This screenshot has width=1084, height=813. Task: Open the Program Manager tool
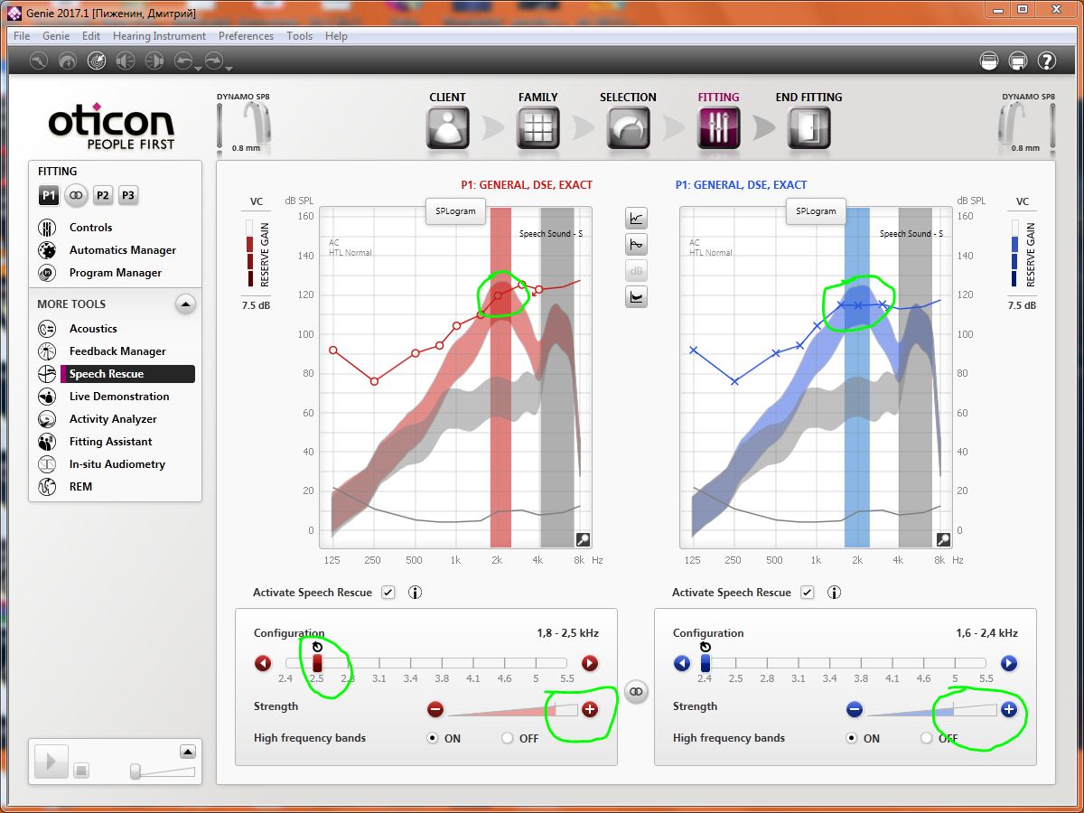[115, 273]
